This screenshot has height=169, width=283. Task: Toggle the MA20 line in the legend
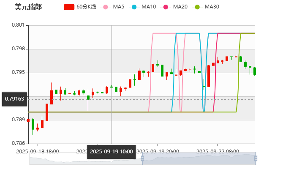[174, 7]
